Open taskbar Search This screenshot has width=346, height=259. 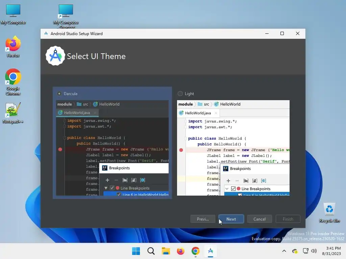tap(151, 251)
